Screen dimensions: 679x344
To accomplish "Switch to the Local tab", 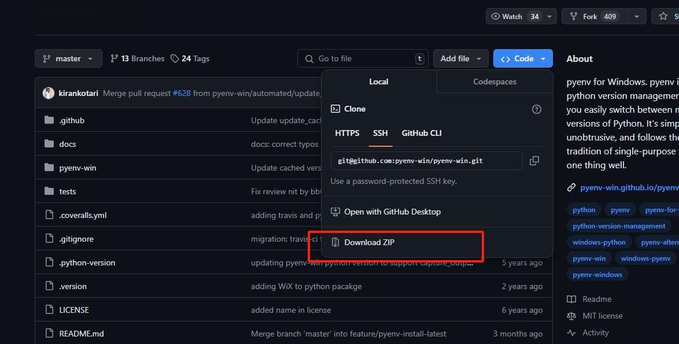I will [379, 82].
